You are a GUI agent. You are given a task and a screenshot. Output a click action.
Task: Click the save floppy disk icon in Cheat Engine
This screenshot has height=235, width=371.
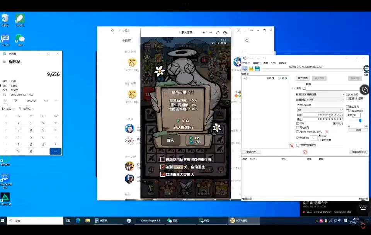tap(257, 69)
